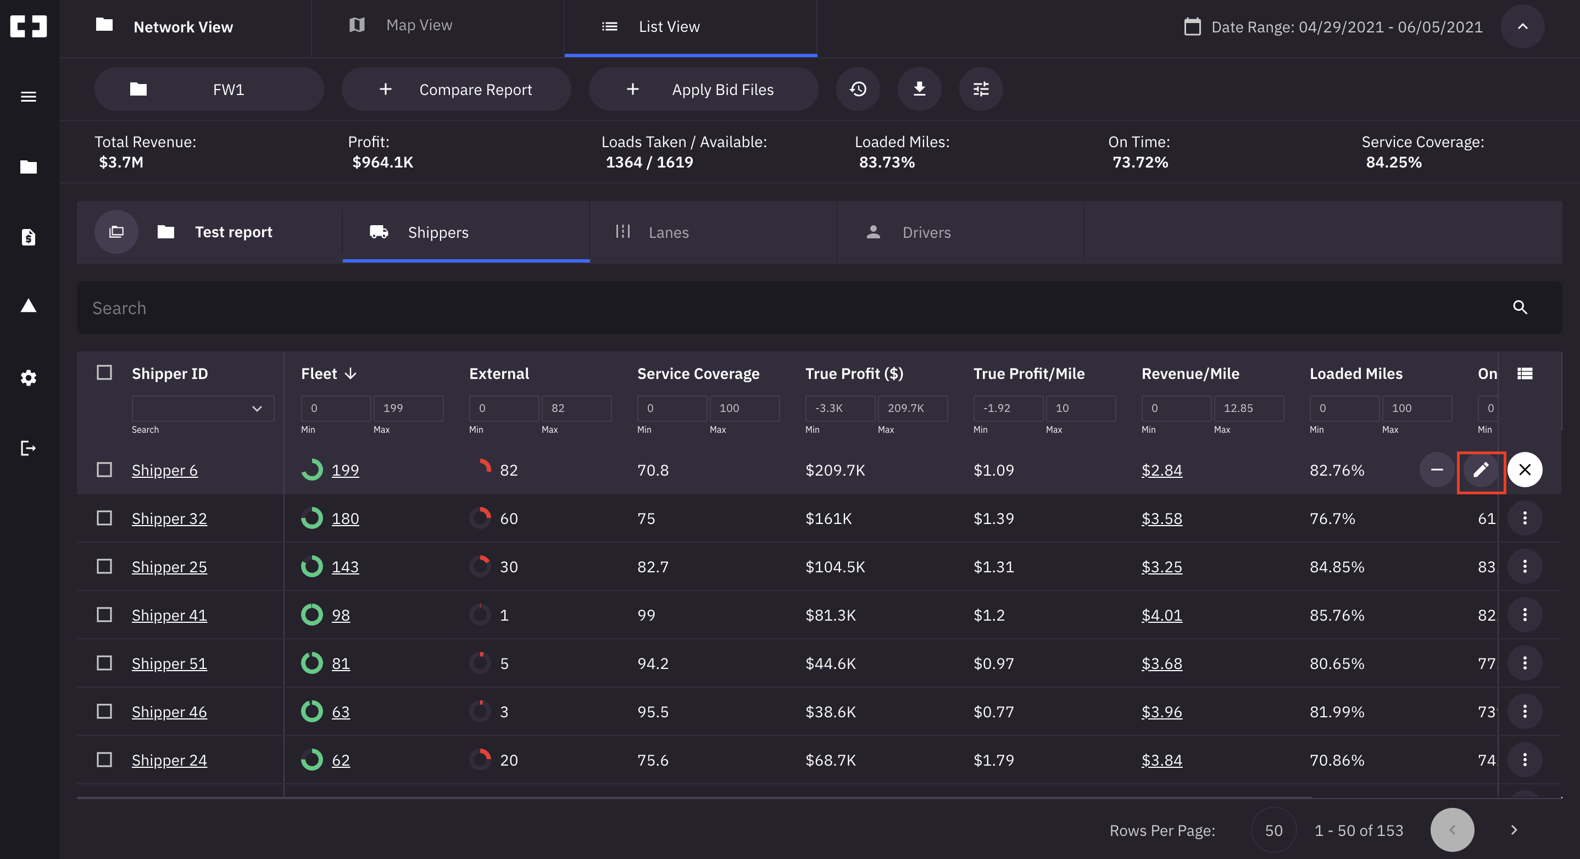Viewport: 1580px width, 859px height.
Task: Select the select-all checkbox in the header
Action: (x=104, y=373)
